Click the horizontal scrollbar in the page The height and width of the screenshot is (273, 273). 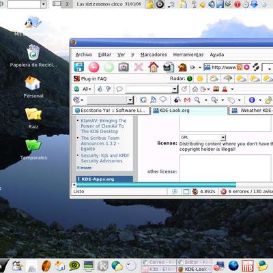pos(156,185)
